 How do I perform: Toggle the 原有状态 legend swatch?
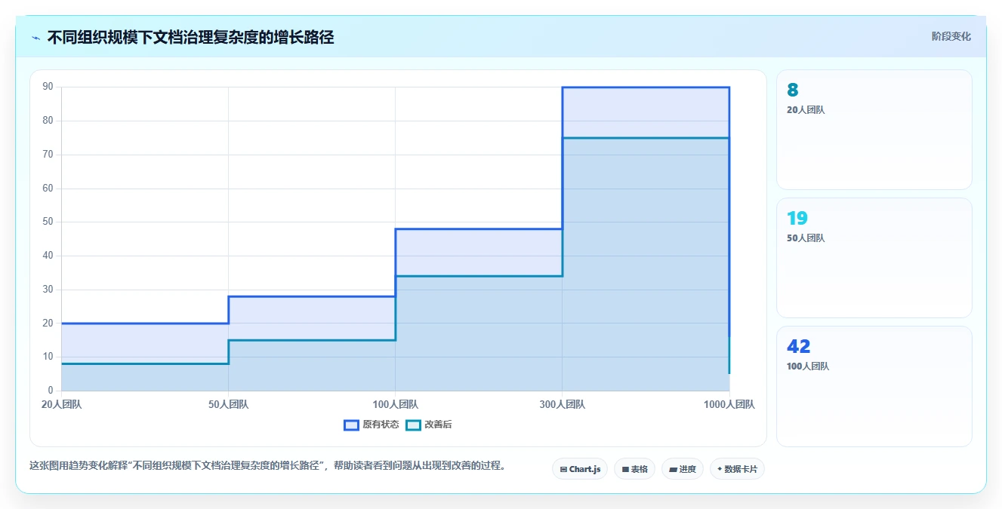tap(351, 425)
